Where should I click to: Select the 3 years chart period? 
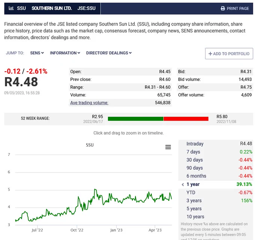194,201
